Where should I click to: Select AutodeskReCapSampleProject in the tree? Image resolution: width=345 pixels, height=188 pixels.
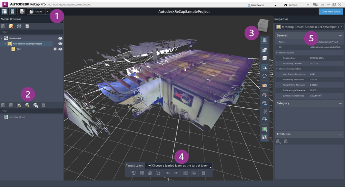point(27,44)
